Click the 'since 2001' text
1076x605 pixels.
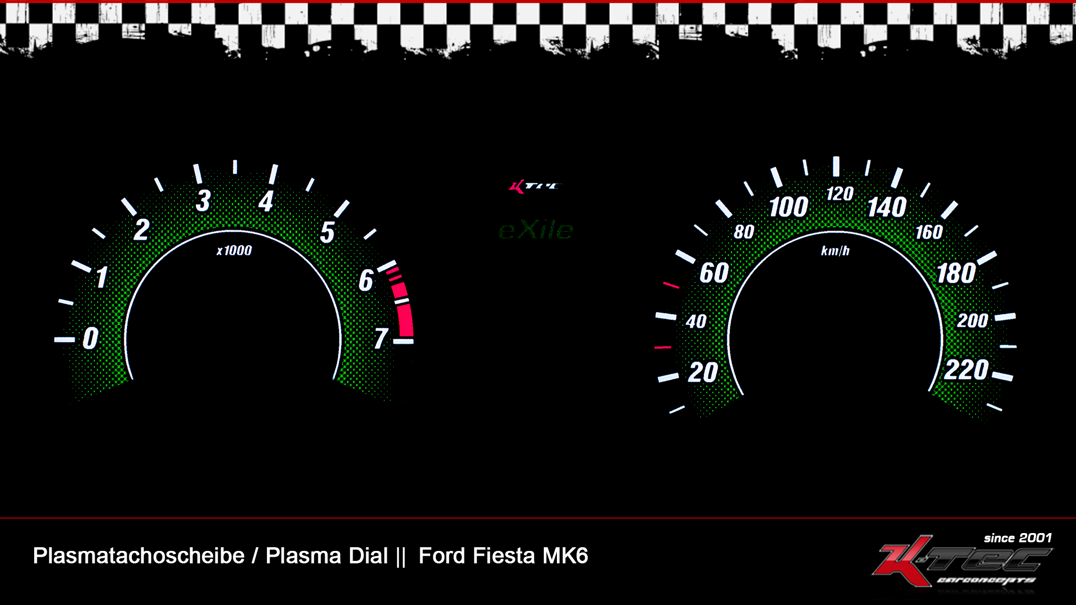tap(1018, 538)
